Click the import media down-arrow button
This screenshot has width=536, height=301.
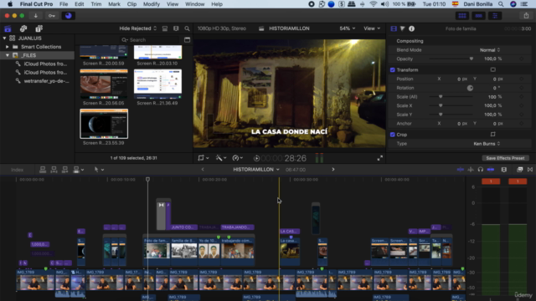35,16
